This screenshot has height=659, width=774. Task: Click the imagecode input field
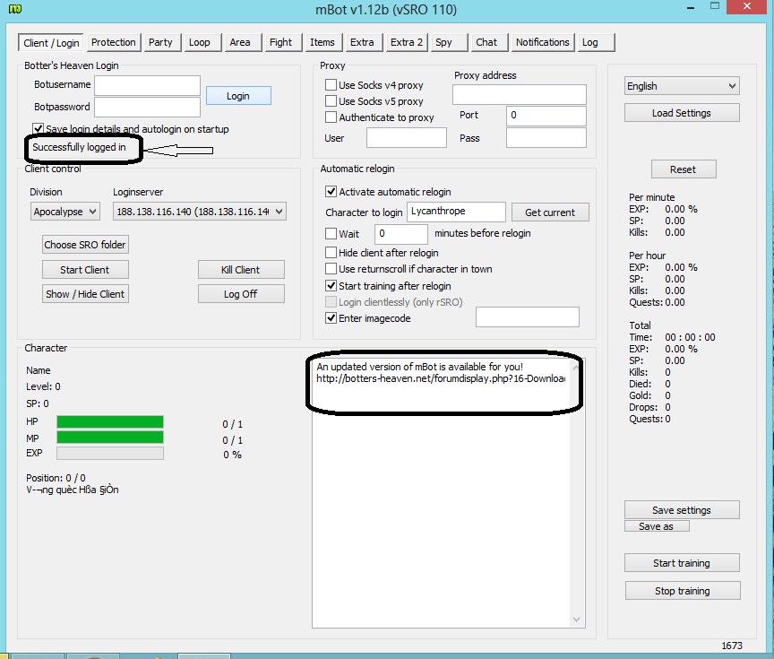[x=527, y=317]
